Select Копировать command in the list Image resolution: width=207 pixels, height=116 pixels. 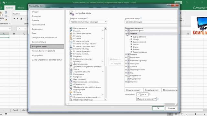[x=87, y=74]
